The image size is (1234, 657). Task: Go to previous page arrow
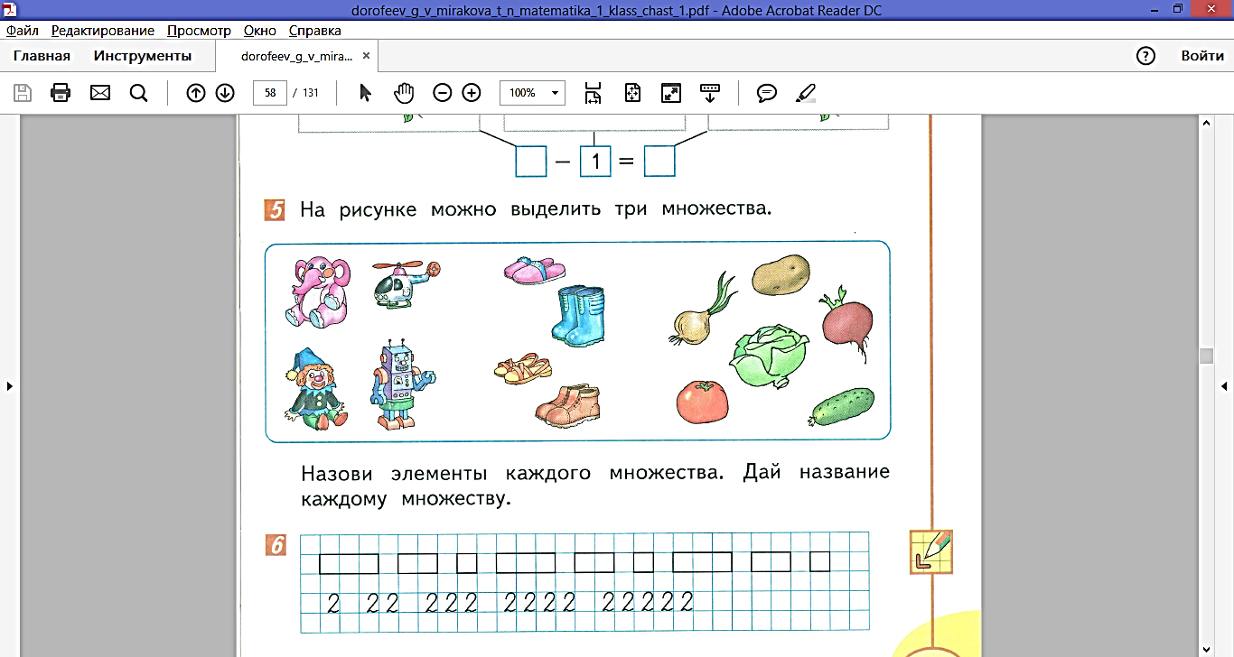tap(196, 93)
